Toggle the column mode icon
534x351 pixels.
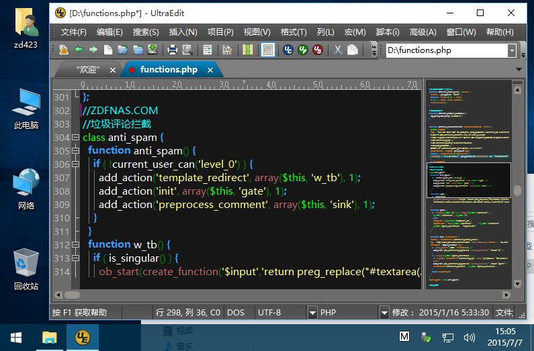248,50
